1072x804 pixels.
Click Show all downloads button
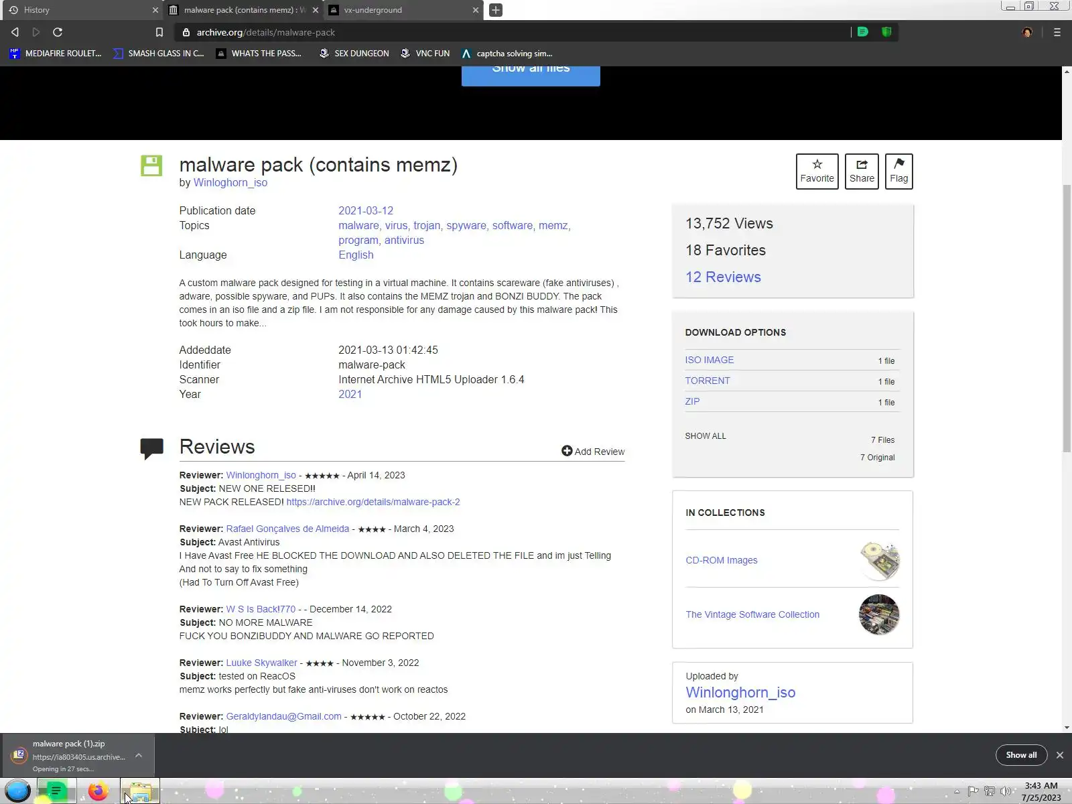1021,755
